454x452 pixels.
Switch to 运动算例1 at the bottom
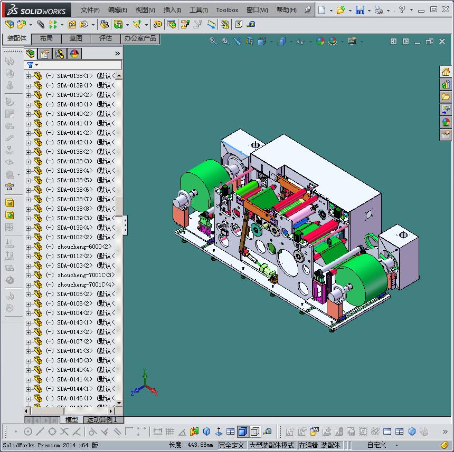[x=105, y=420]
